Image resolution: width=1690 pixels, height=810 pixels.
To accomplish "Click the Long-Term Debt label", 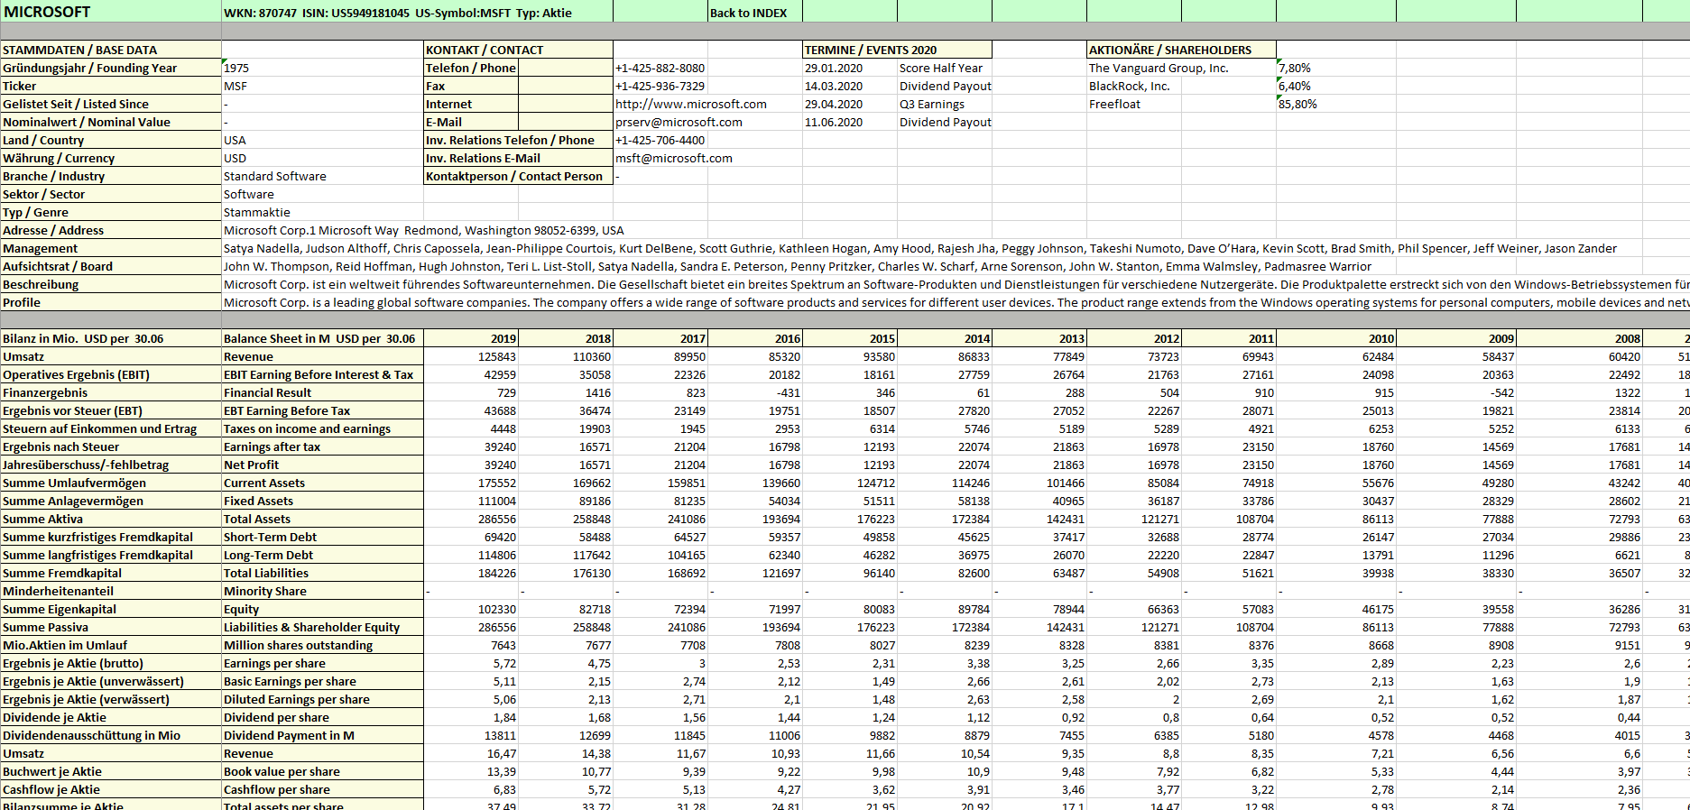I will [x=323, y=555].
